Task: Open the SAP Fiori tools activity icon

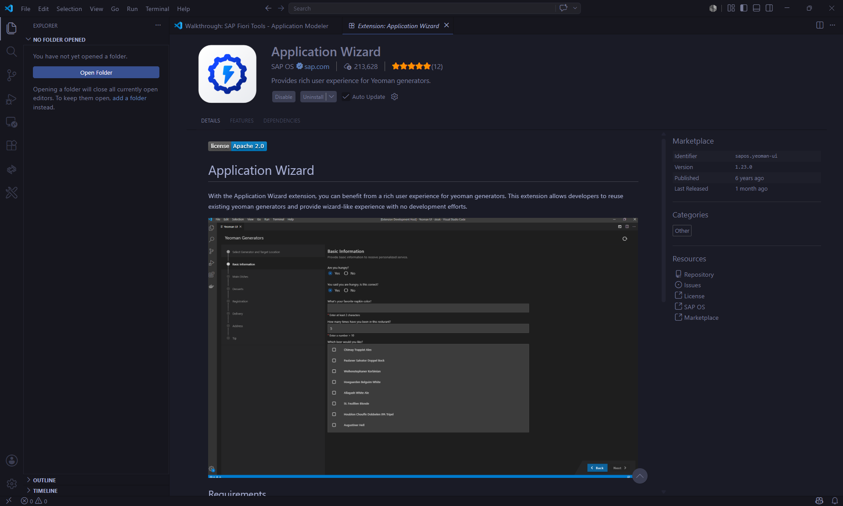Action: (x=11, y=169)
